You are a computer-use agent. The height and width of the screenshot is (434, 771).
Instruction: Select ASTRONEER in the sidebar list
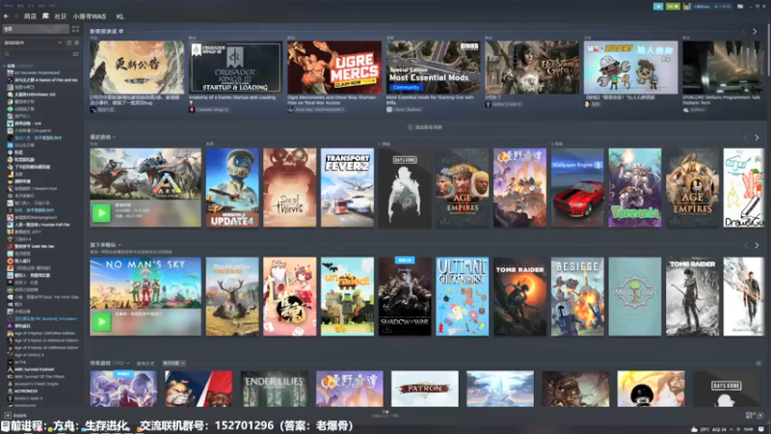(x=22, y=391)
